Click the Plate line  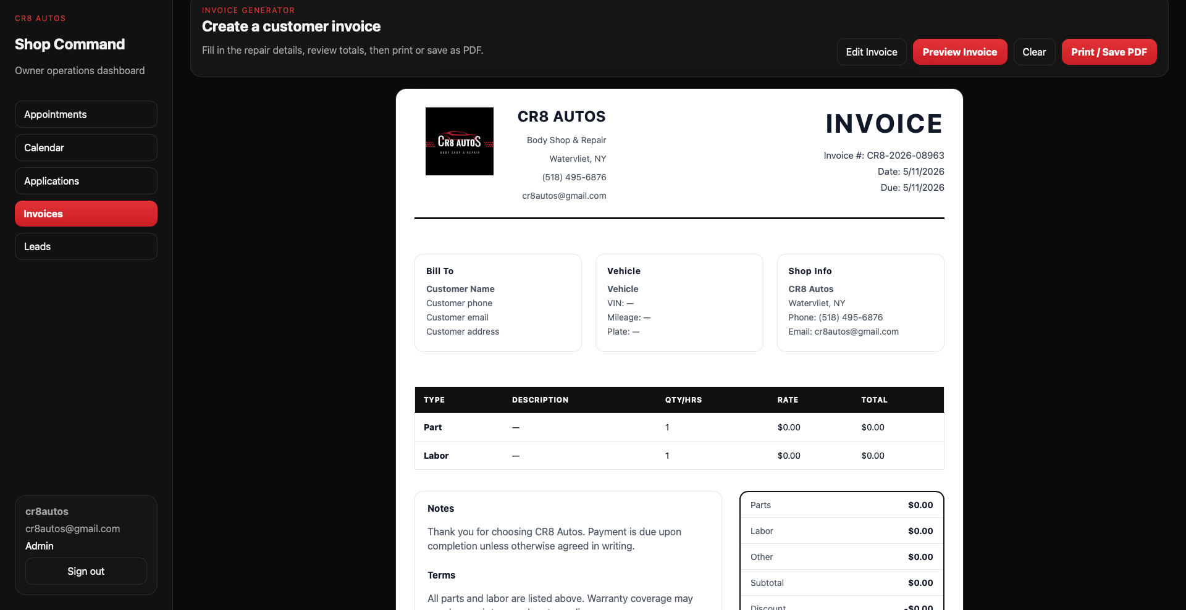click(623, 332)
